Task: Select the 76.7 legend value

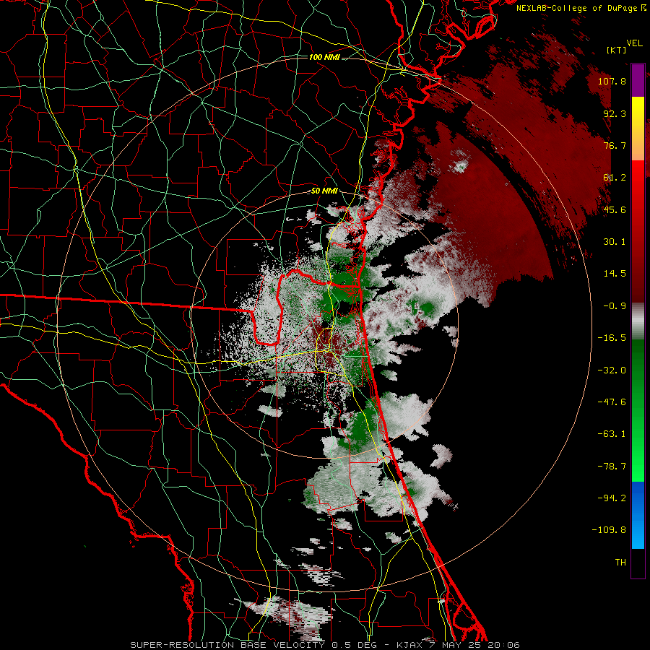Action: click(615, 145)
